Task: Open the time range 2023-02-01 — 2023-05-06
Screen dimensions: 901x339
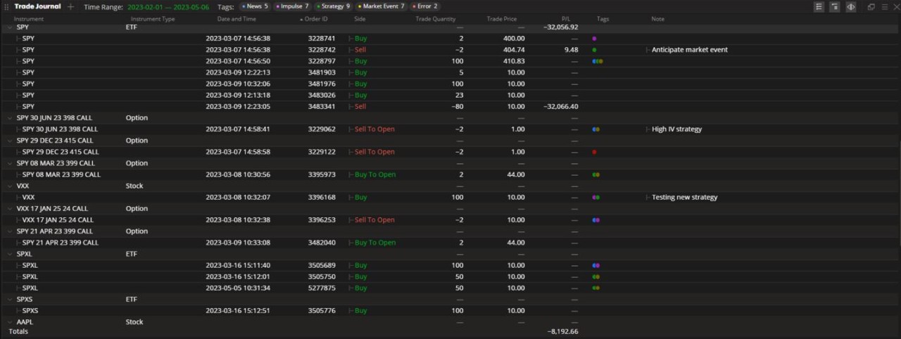Action: (x=168, y=6)
